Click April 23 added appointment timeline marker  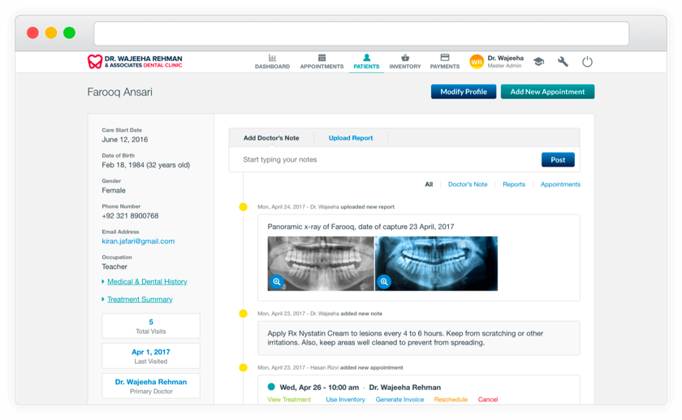(x=243, y=368)
